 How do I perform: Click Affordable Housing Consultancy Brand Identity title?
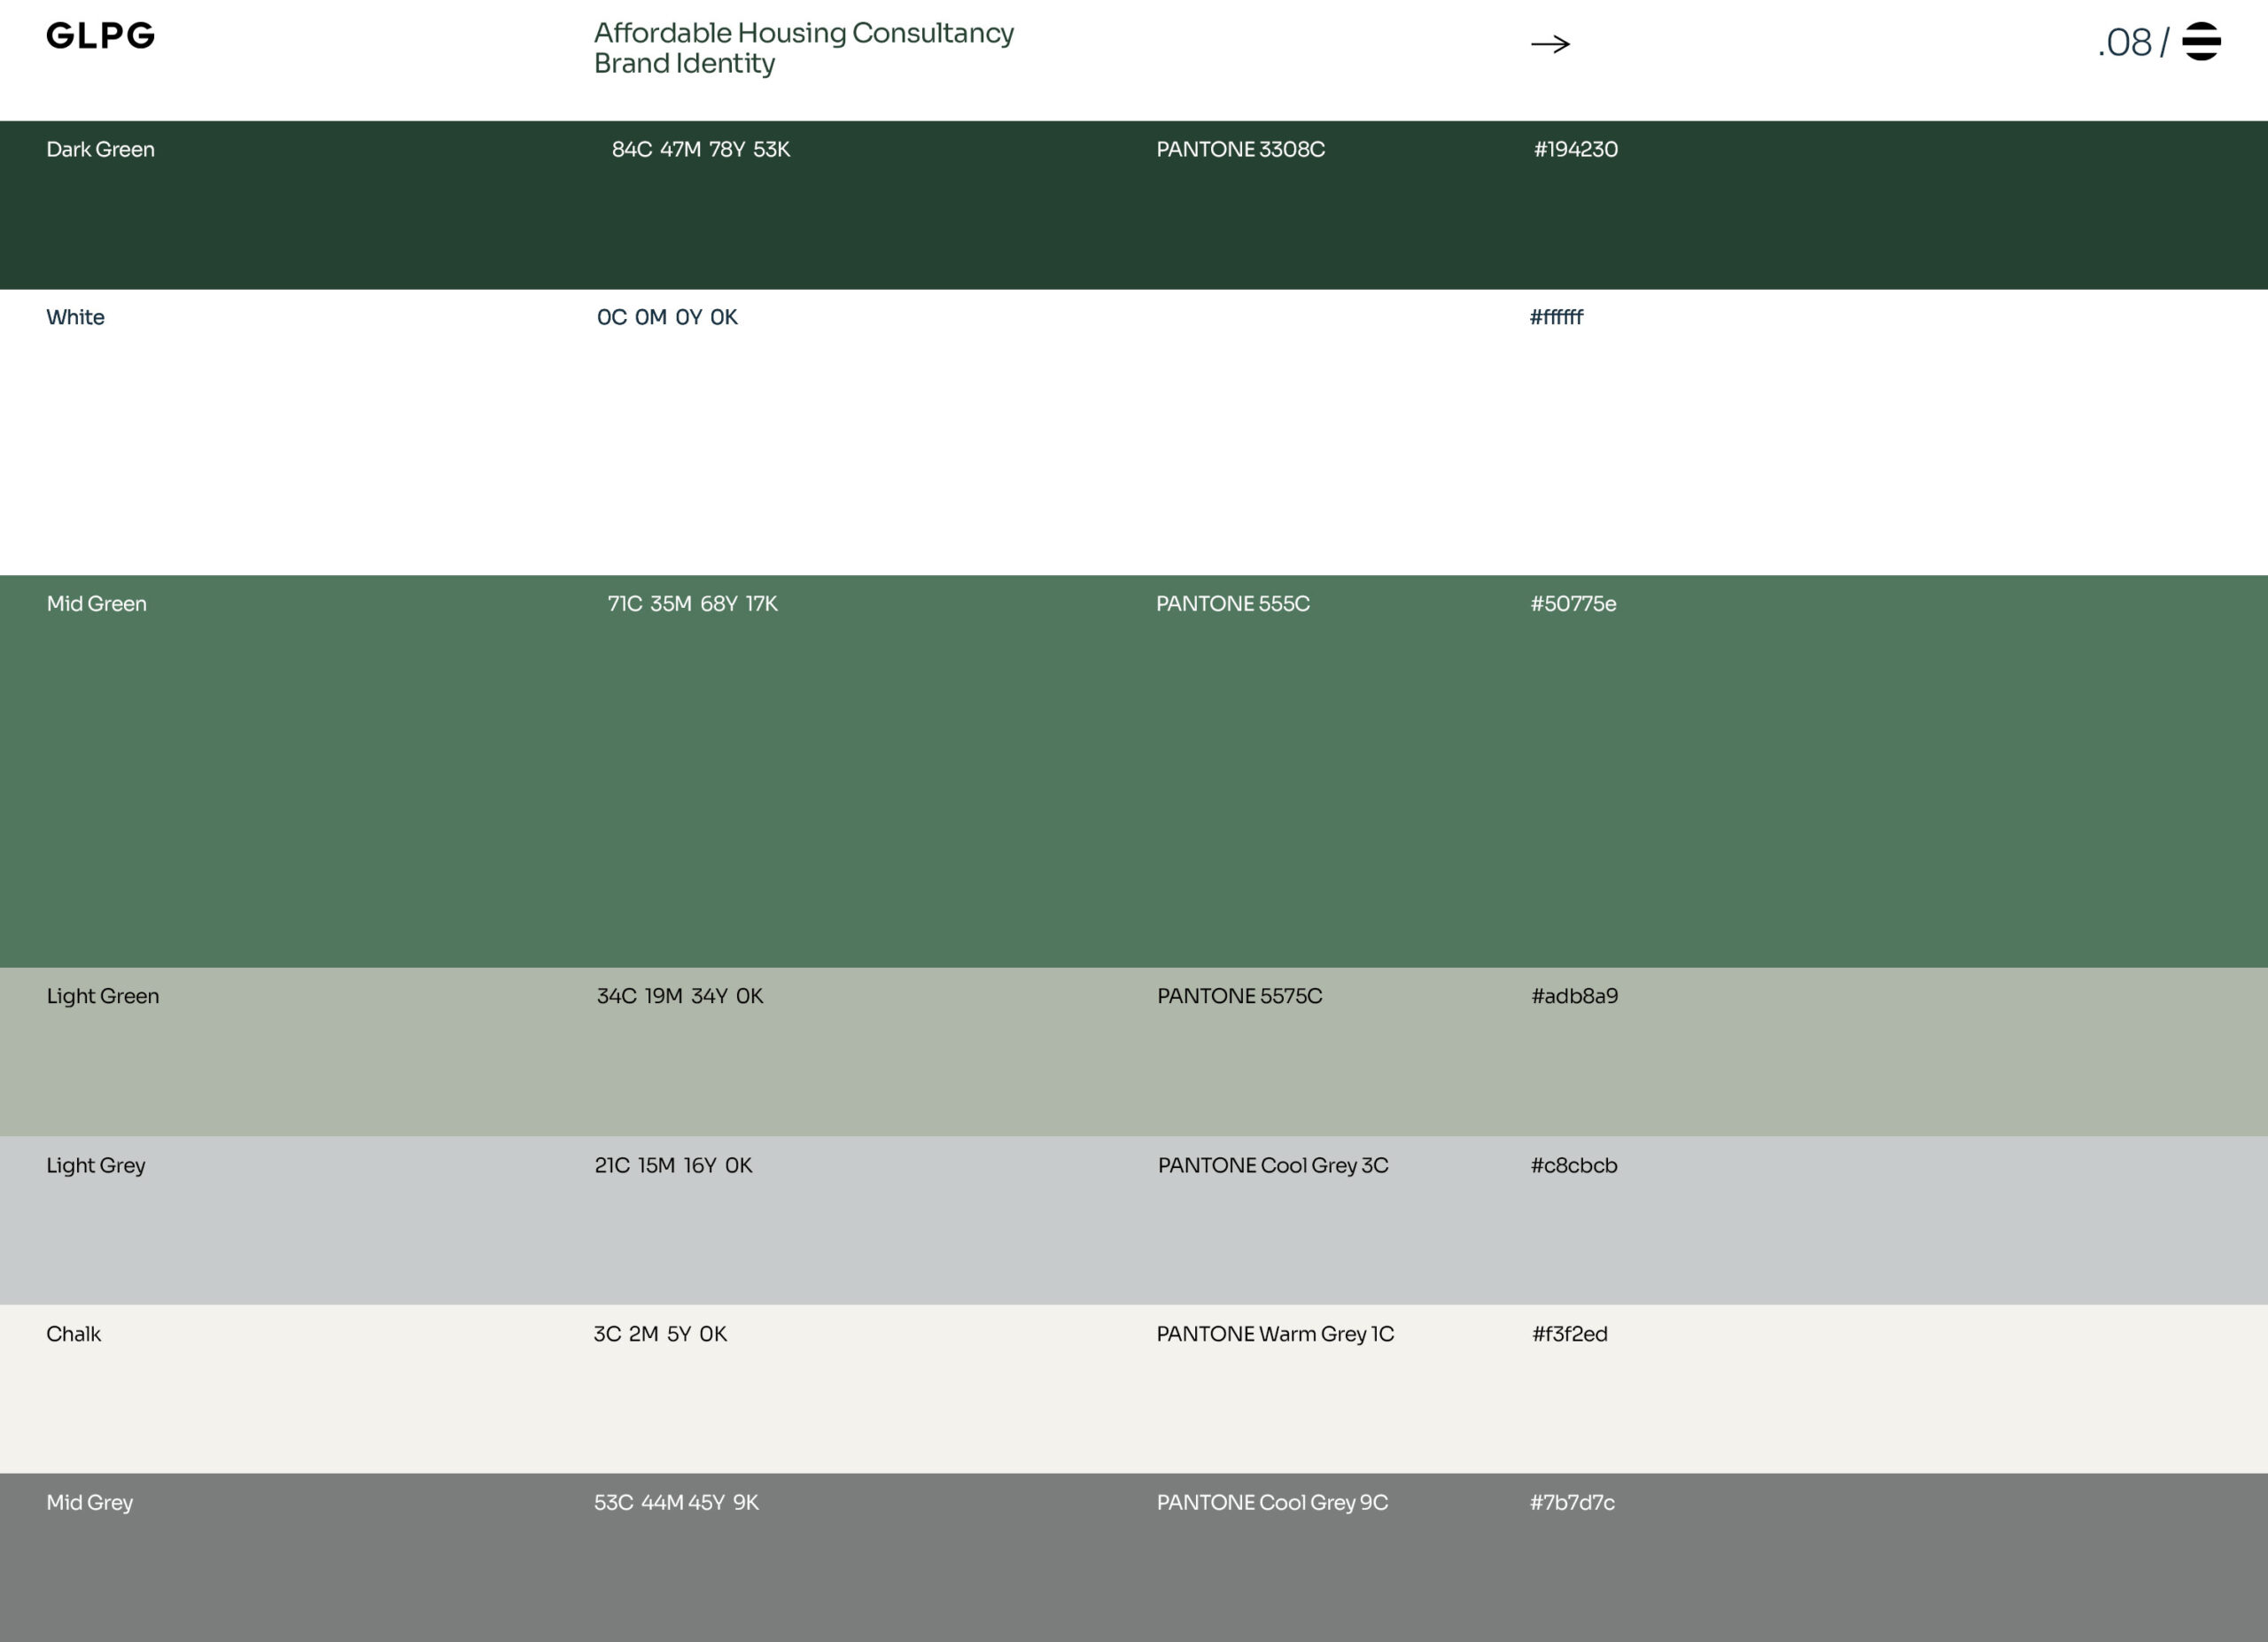803,48
